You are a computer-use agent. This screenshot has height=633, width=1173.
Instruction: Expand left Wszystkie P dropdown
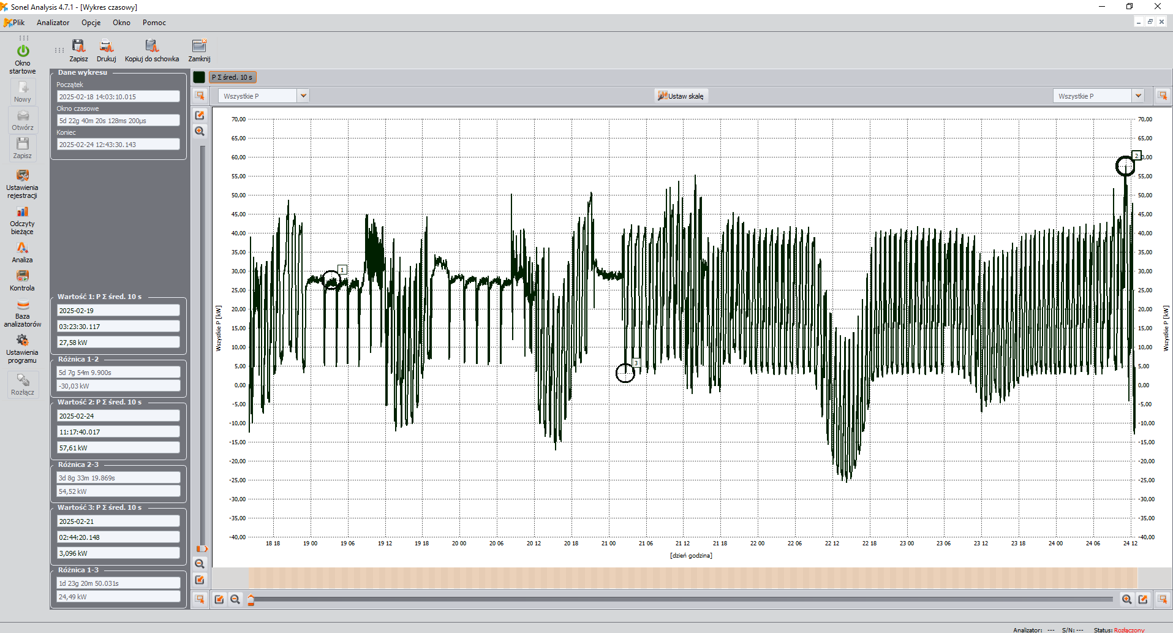303,96
